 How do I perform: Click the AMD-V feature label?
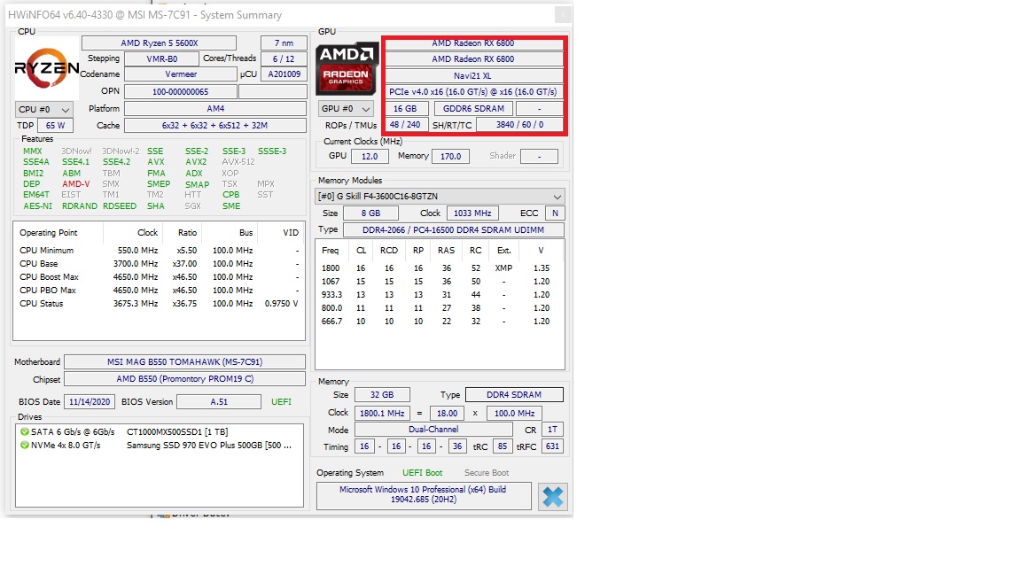[76, 184]
